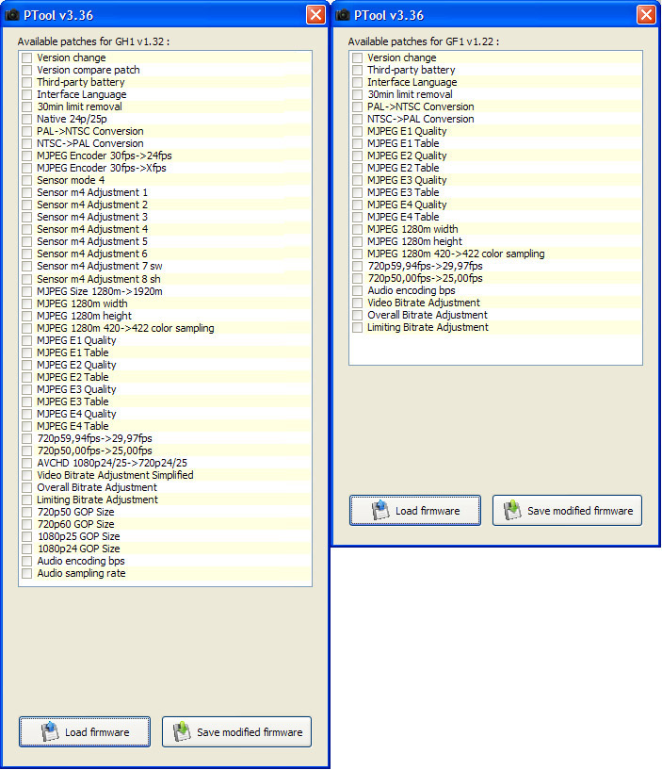Screen dimensions: 662x770
Task: Check PAL->NTSC Conversion in GH1 list
Action: pos(27,132)
